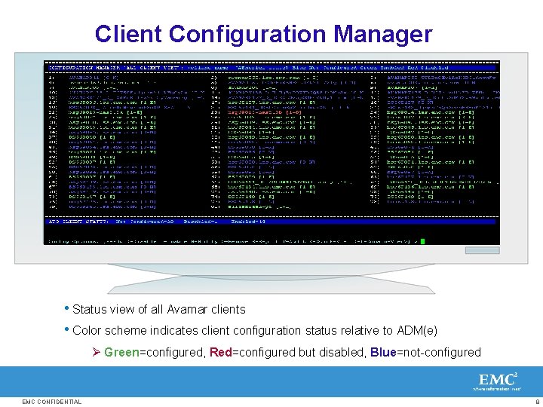Click the EMC logo in the footer

[x=497, y=381]
